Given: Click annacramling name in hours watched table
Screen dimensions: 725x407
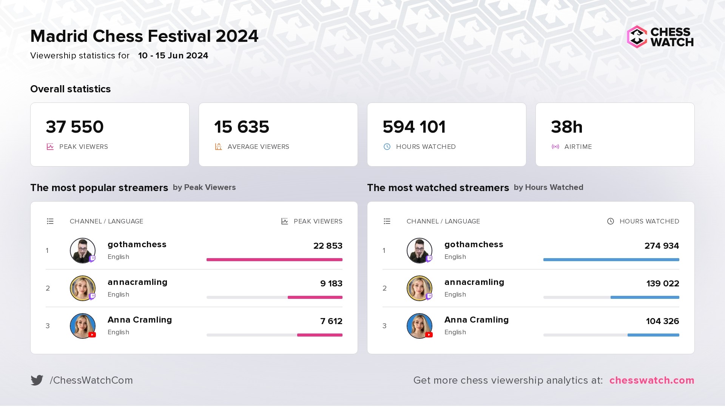Looking at the screenshot, I should tap(474, 282).
